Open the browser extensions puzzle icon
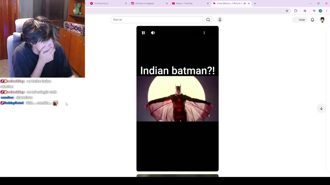 296,11
